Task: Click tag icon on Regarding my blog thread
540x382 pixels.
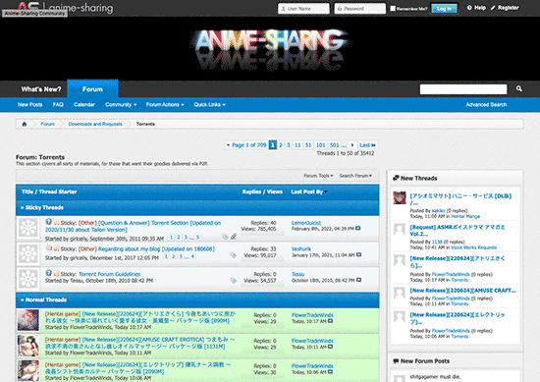Action: point(234,255)
